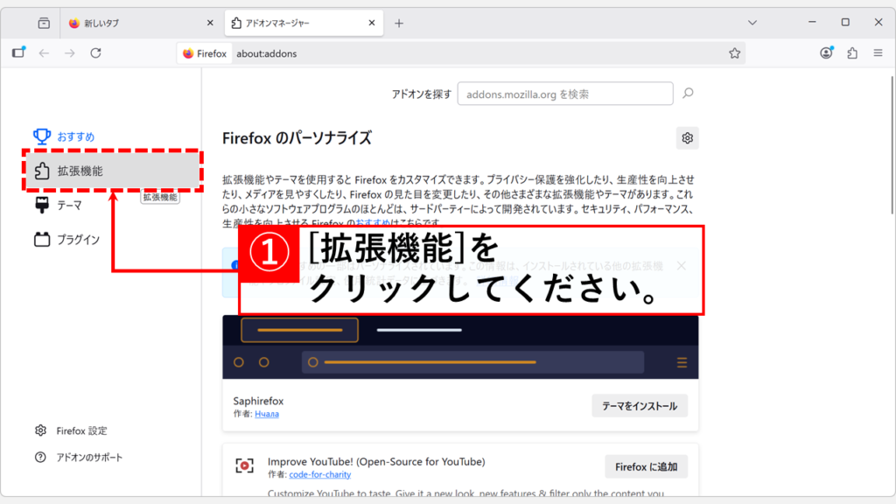
Task: Open Firefox 設定 link
Action: (x=81, y=430)
